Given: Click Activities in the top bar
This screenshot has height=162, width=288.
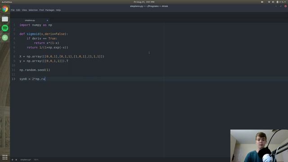Looking at the screenshot, I should (x=7, y=2).
